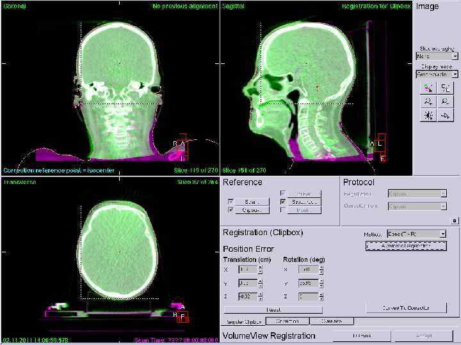Click the 'Slice 151 of 270' label
This screenshot has width=461, height=345.
click(244, 170)
